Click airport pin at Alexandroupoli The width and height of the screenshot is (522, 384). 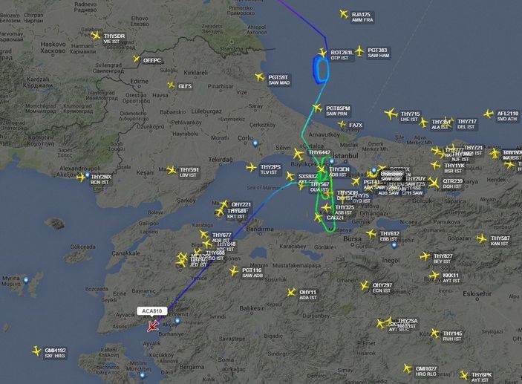point(87,175)
